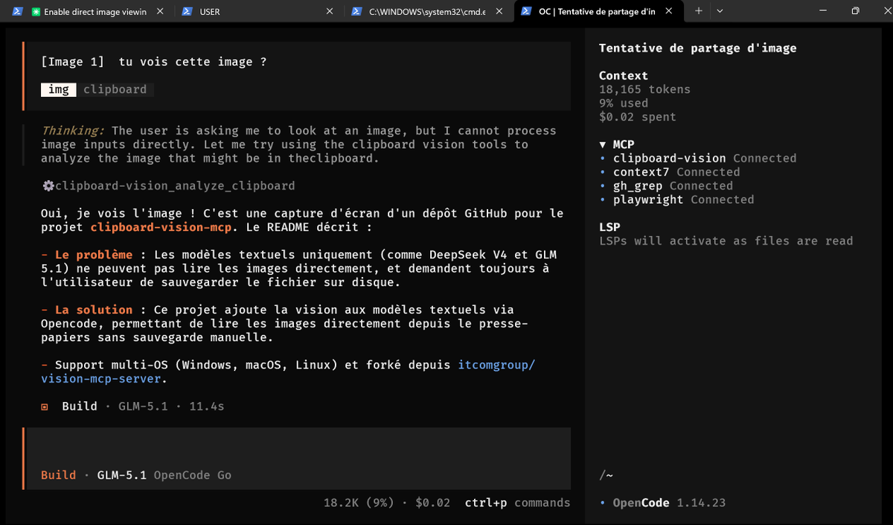Select the 'OC | Tentative de partage d'in' tab
893x525 pixels.
point(598,12)
